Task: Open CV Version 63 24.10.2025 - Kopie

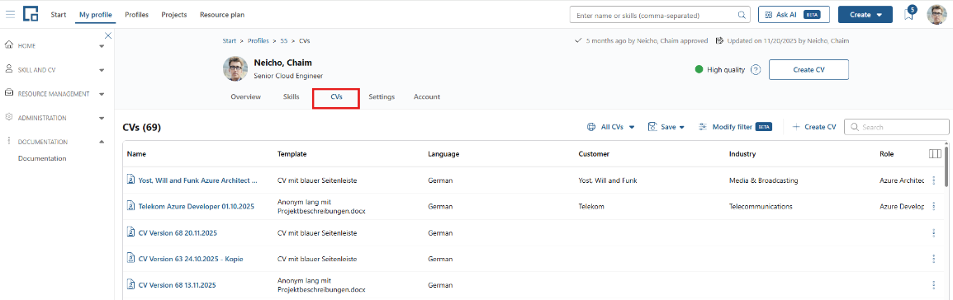Action: coord(191,259)
